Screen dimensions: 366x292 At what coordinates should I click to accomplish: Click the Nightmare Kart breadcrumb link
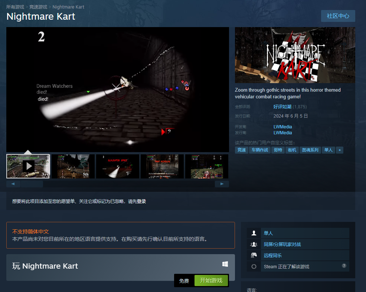(x=68, y=7)
